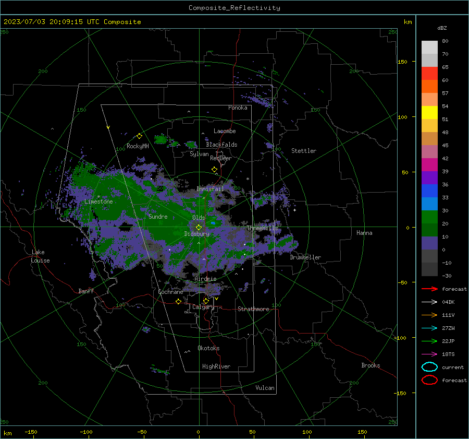Click the Ponoka label on map
The image size is (469, 439).
(238, 108)
